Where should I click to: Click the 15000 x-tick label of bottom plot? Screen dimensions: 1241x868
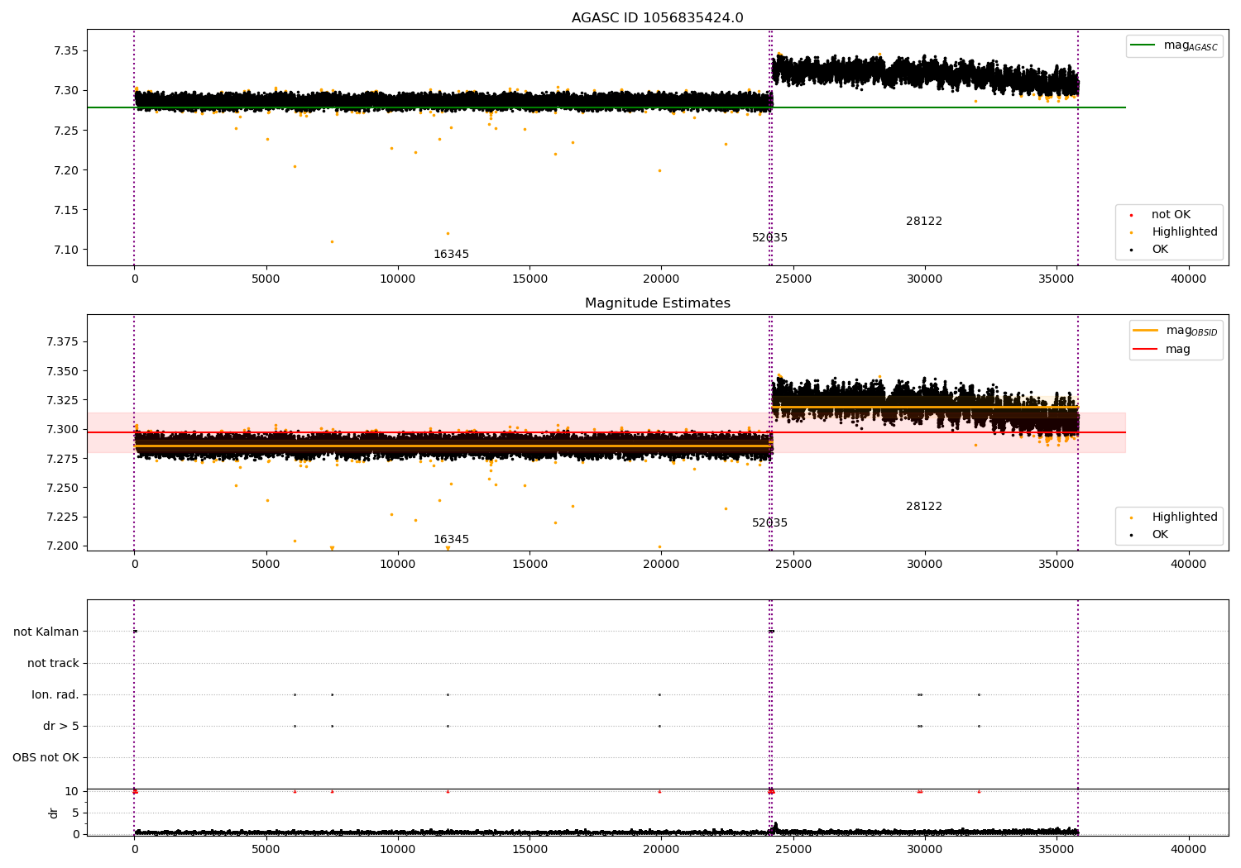pyautogui.click(x=529, y=849)
